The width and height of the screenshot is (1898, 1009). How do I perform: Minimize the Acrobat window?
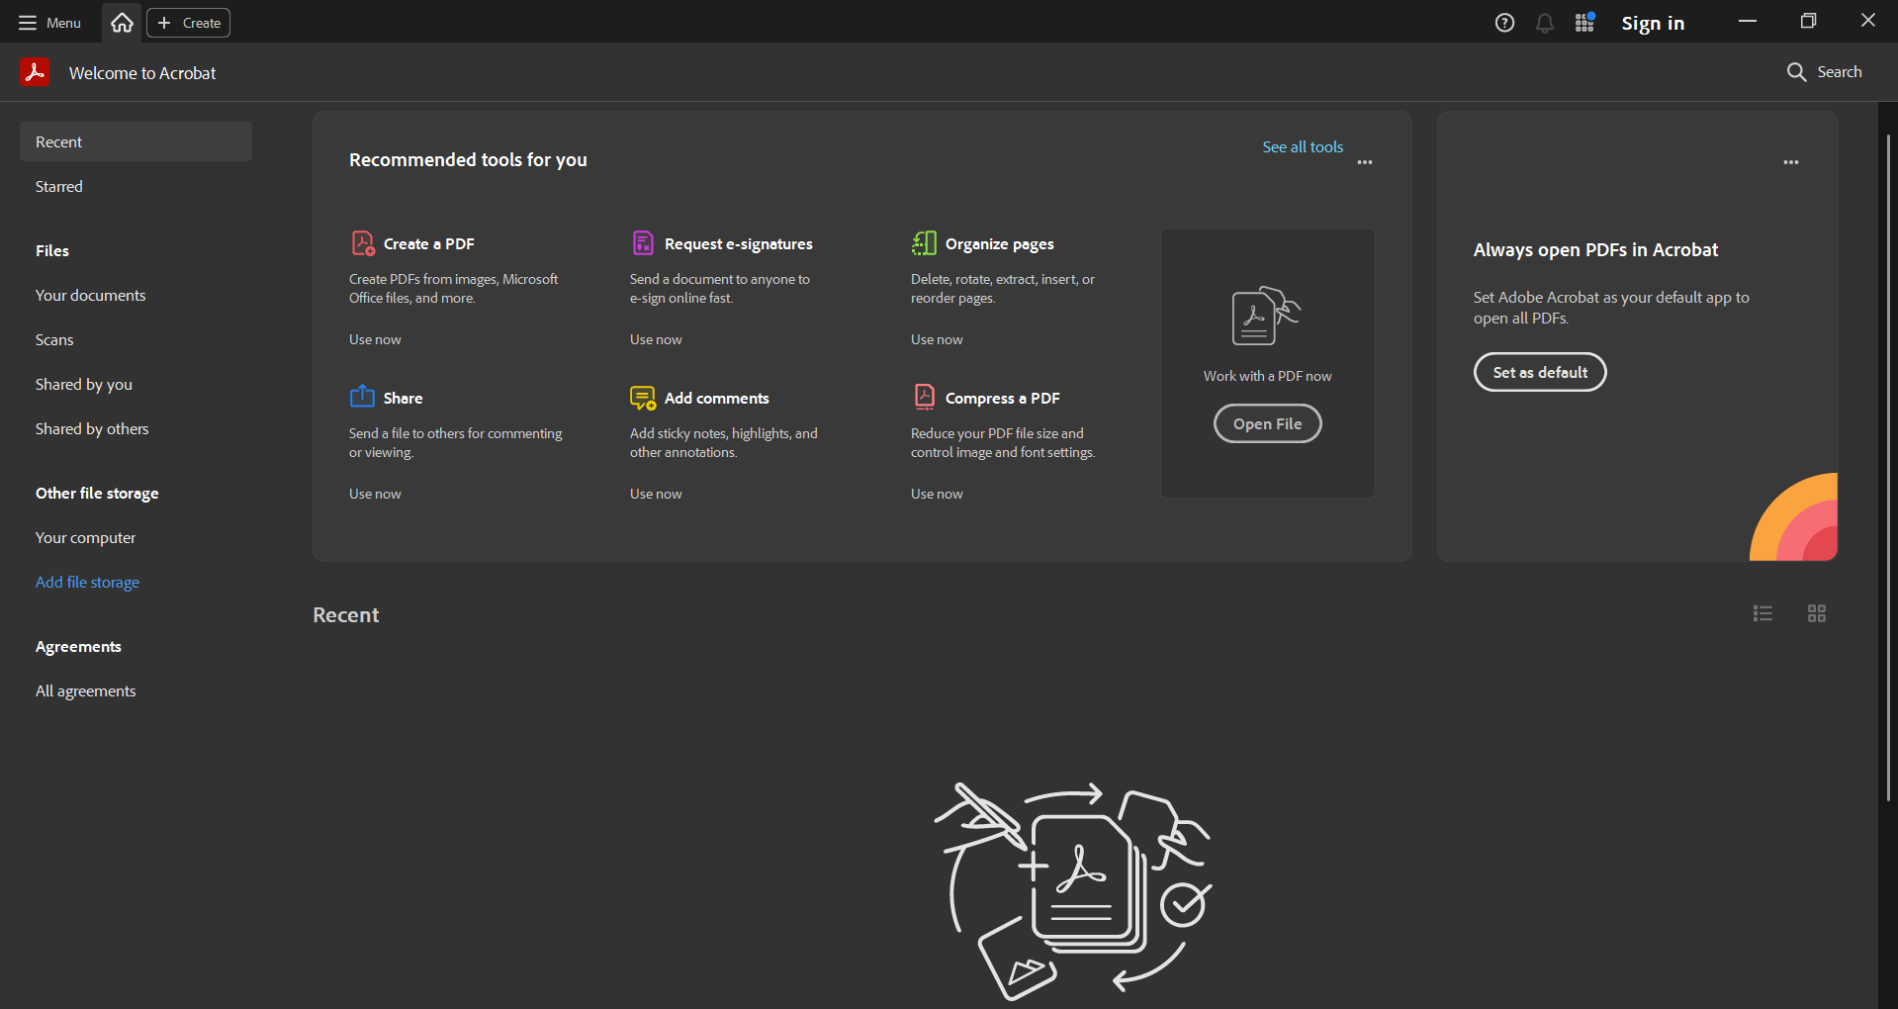point(1748,21)
